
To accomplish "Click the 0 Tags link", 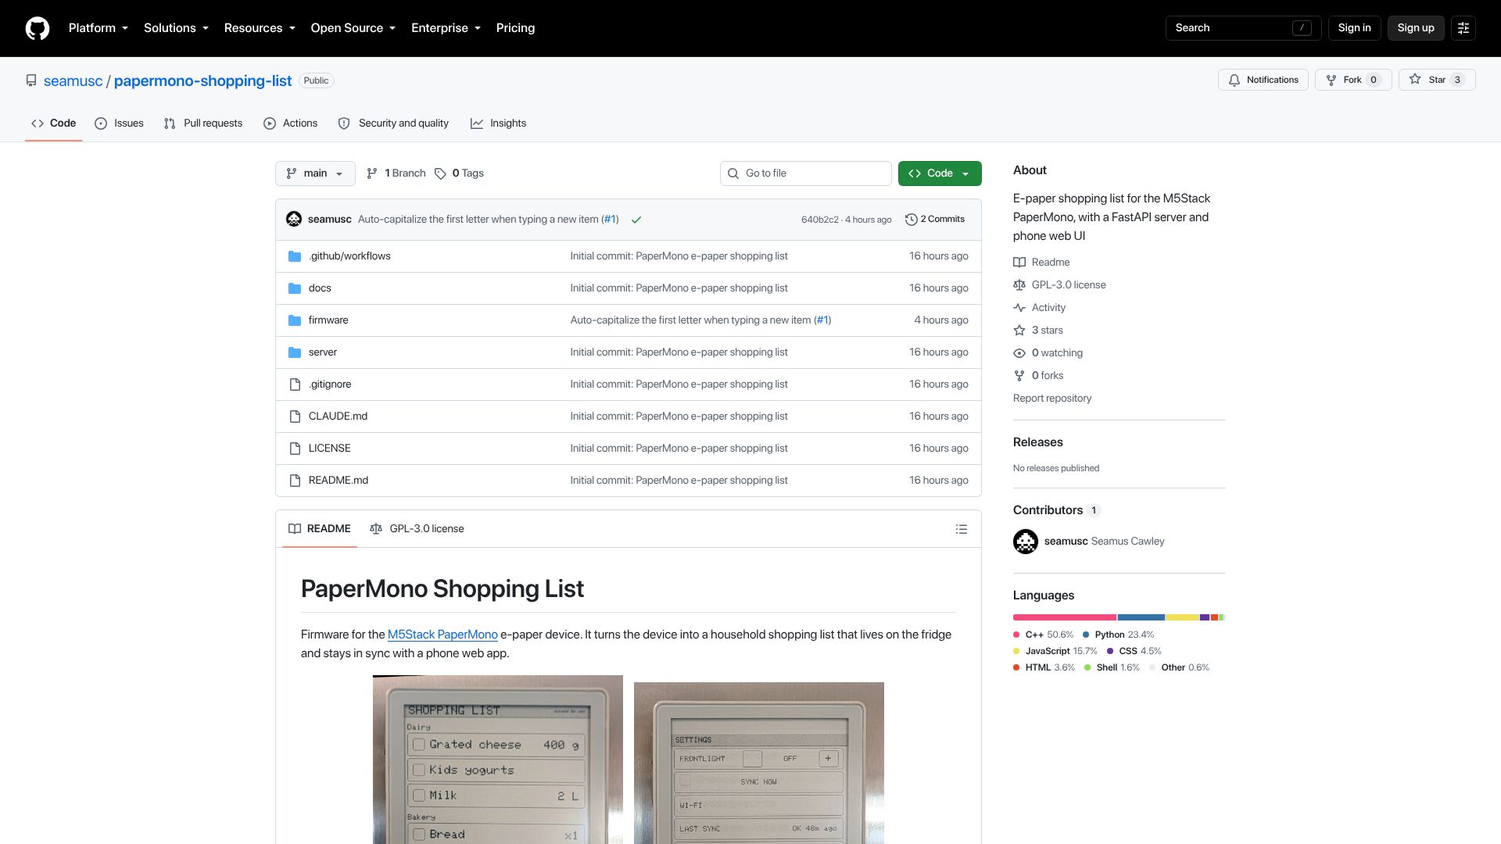I will [460, 173].
